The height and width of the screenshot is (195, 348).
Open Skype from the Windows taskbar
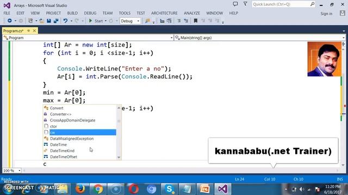coord(169,189)
